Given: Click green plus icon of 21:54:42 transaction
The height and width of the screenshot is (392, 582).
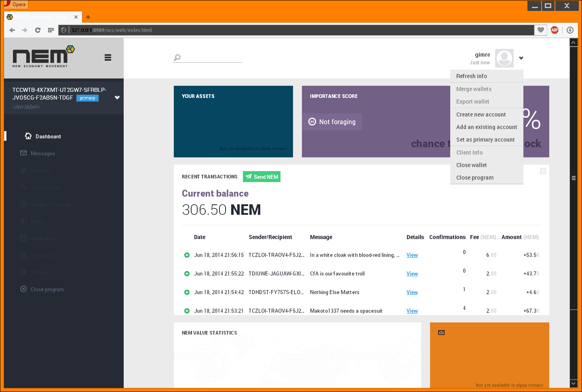Looking at the screenshot, I should pyautogui.click(x=187, y=292).
